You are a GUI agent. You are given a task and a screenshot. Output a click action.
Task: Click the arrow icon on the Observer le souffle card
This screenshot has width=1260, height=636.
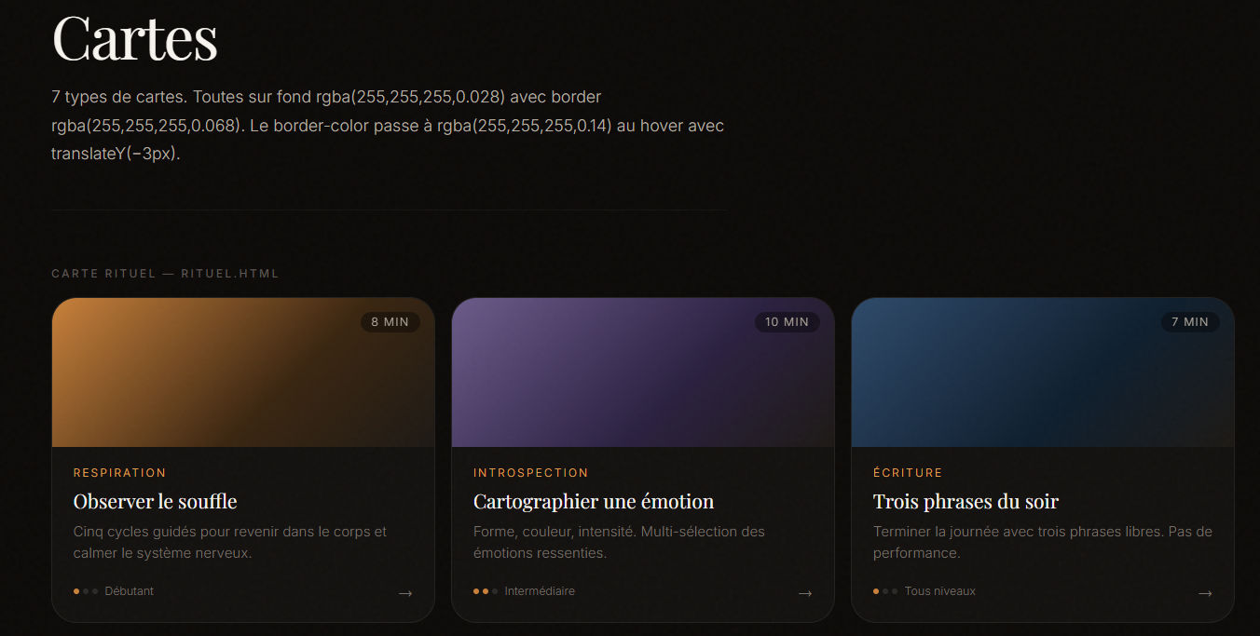click(x=405, y=593)
